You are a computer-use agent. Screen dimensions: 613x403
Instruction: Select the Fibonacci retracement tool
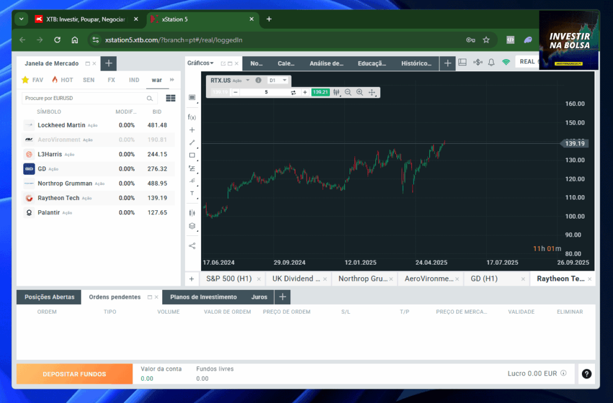[192, 168]
